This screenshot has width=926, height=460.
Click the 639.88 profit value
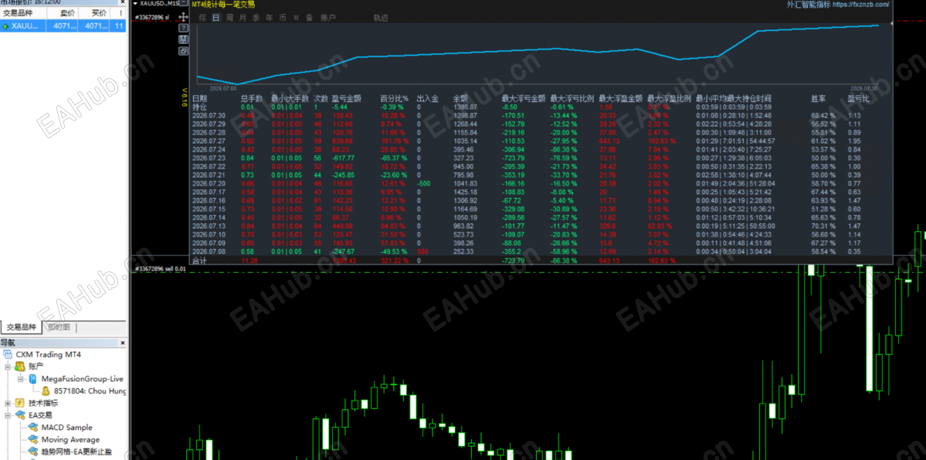tap(343, 141)
